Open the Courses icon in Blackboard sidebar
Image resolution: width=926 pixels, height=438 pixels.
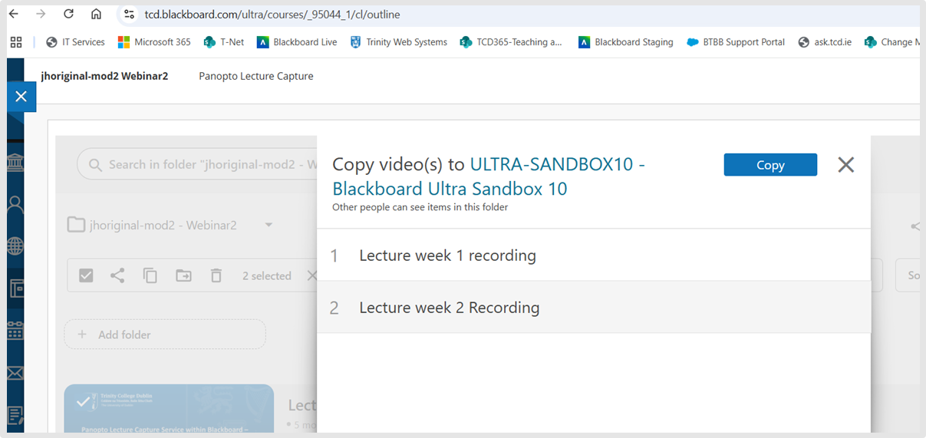(x=15, y=288)
